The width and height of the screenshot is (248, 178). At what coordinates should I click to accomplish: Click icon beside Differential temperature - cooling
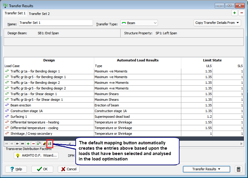(x=7, y=128)
